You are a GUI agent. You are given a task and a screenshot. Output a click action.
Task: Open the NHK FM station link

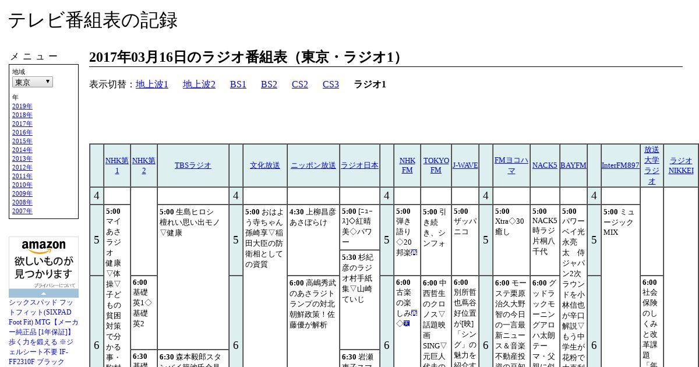(407, 165)
